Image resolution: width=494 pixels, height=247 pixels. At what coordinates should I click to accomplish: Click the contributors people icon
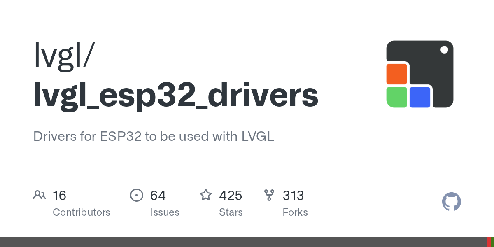click(x=40, y=195)
